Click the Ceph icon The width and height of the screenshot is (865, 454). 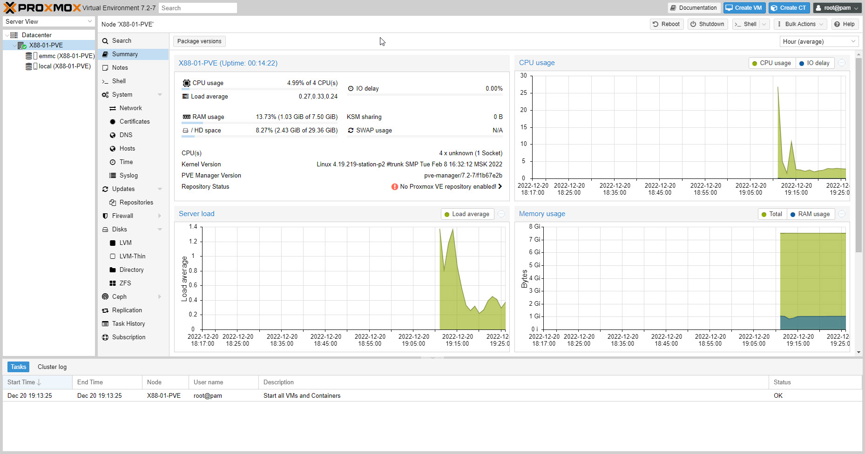pyautogui.click(x=105, y=297)
